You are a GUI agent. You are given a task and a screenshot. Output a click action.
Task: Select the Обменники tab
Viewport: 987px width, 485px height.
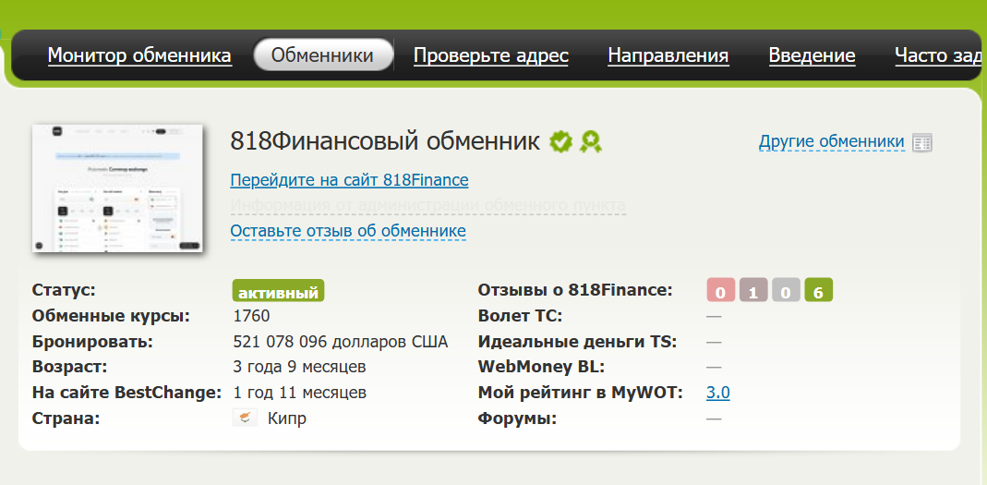click(x=322, y=55)
